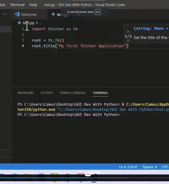Click the video progress bar scrubber
169x184 pixels.
(x=88, y=178)
